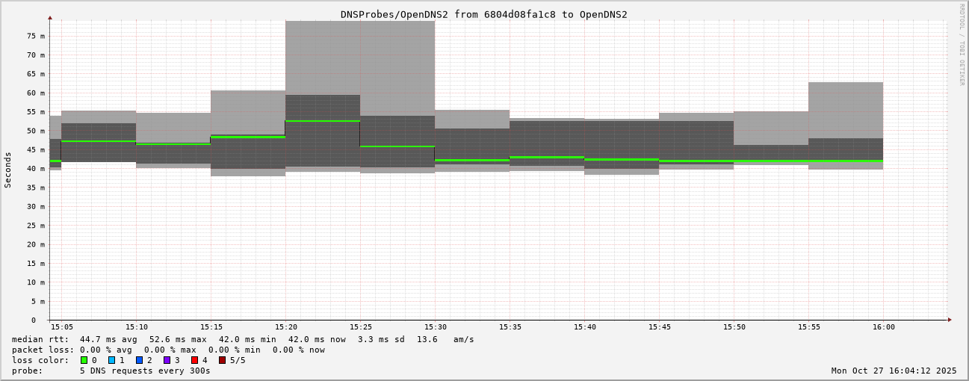The image size is (969, 381).
Task: Select the purple loss color 3 swatch
Action: [167, 360]
